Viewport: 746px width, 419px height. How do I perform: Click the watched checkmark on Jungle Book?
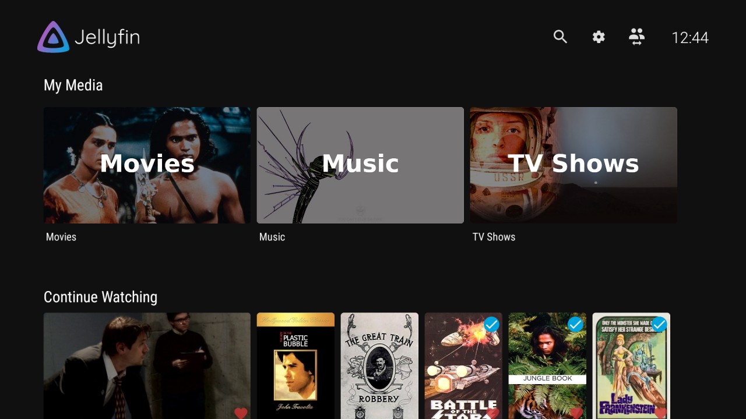pos(575,324)
